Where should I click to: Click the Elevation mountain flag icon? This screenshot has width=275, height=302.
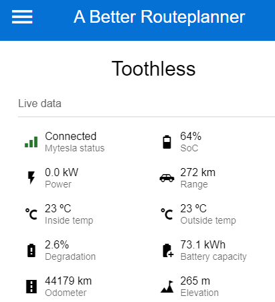pos(167,287)
